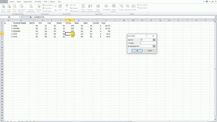Click the COUNT header cell
This screenshot has width=217, height=122.
tap(97, 23)
